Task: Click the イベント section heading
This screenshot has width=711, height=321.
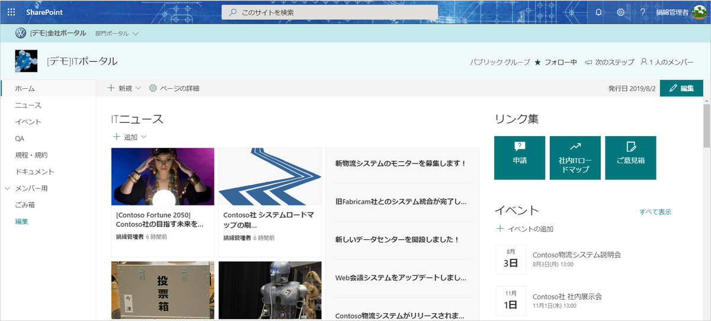Action: 517,210
